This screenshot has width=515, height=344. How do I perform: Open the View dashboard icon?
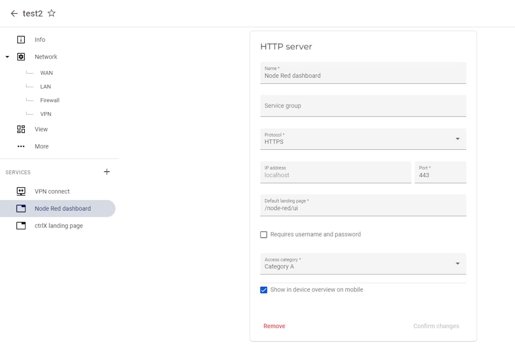pos(21,129)
